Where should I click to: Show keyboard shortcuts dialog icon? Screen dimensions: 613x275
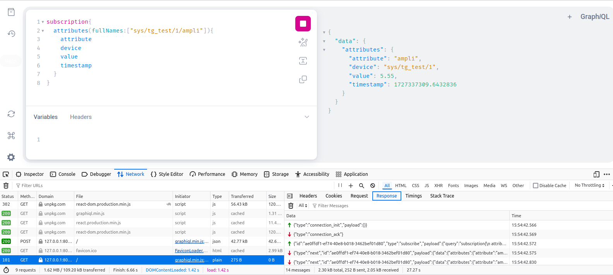[11, 136]
